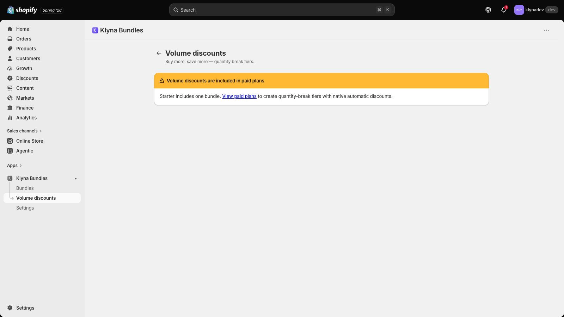Click the Analytics bar chart icon

point(10,118)
